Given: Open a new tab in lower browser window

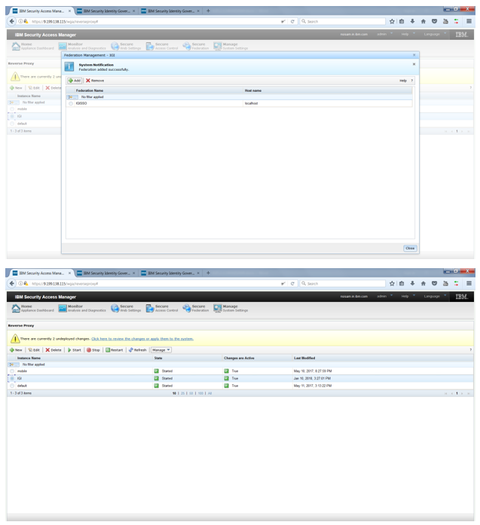Looking at the screenshot, I should pyautogui.click(x=208, y=273).
